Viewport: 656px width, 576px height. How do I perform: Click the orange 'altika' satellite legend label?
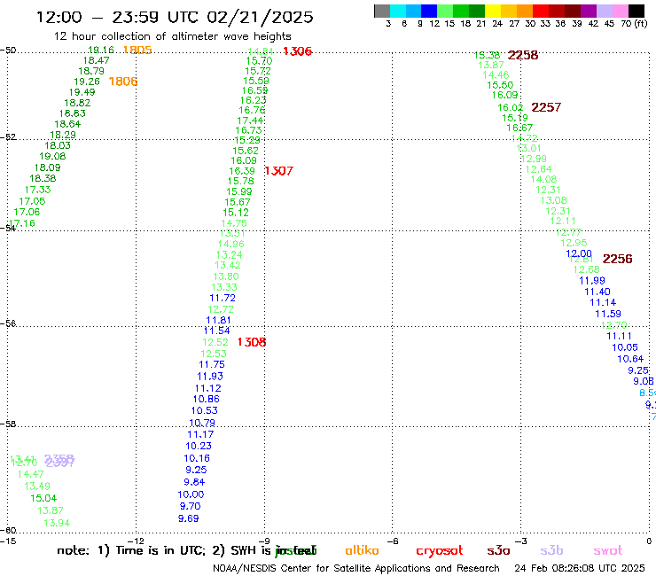pos(362,550)
